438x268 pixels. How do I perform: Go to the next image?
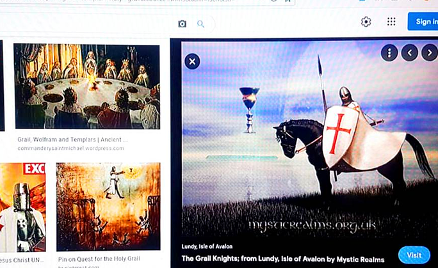[430, 52]
